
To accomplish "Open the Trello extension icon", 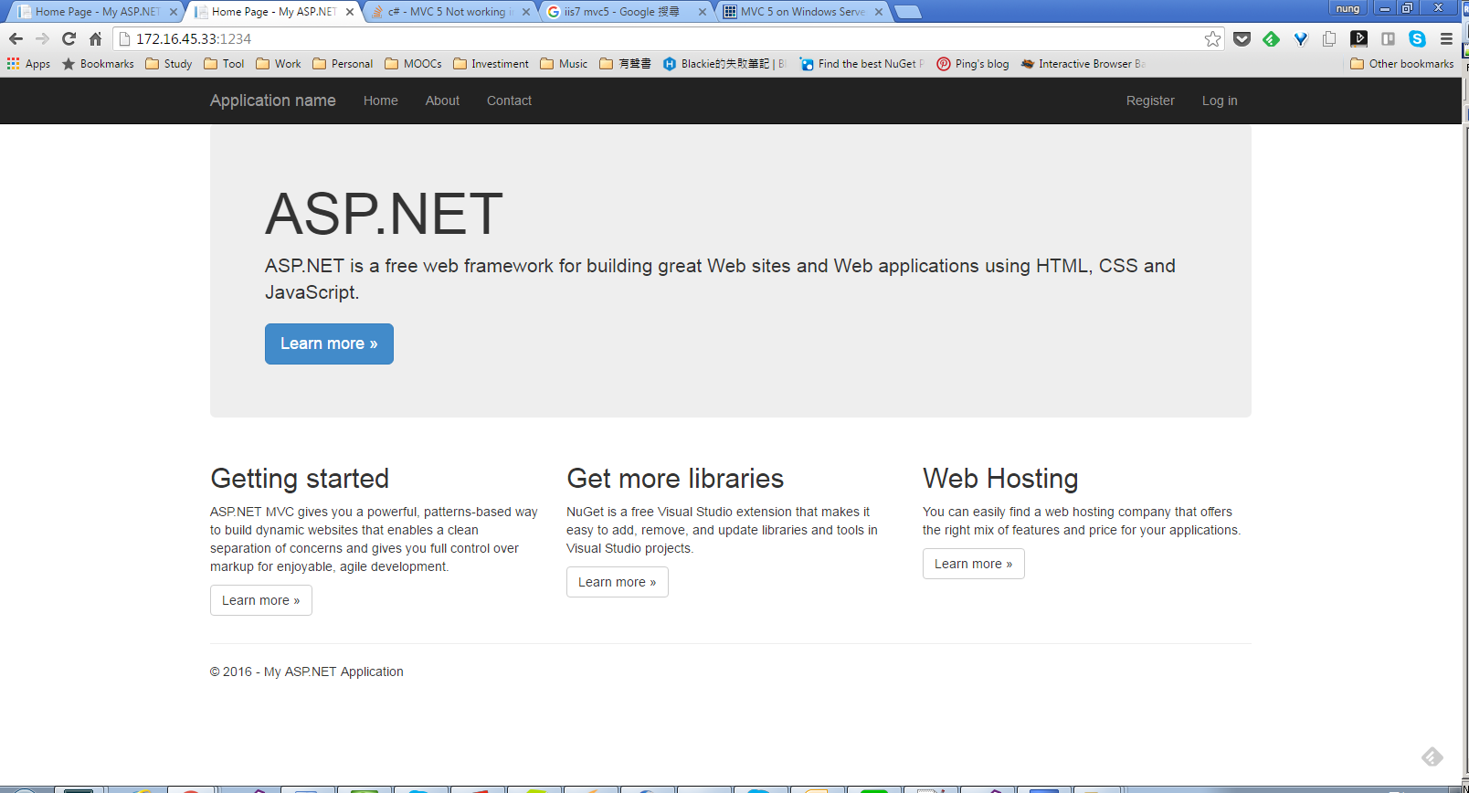I will coord(1388,38).
